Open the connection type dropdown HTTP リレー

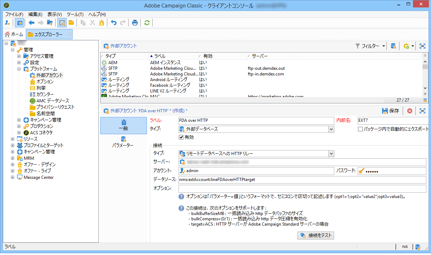[331, 153]
